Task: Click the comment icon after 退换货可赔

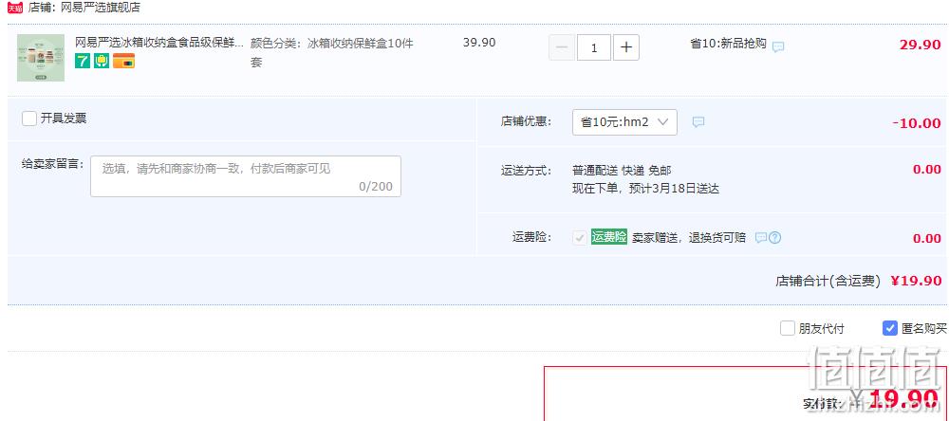Action: [761, 238]
